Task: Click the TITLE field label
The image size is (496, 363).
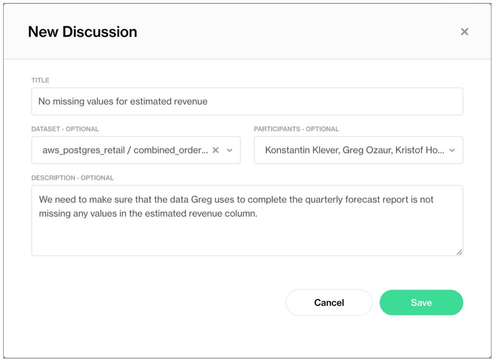Action: [40, 80]
